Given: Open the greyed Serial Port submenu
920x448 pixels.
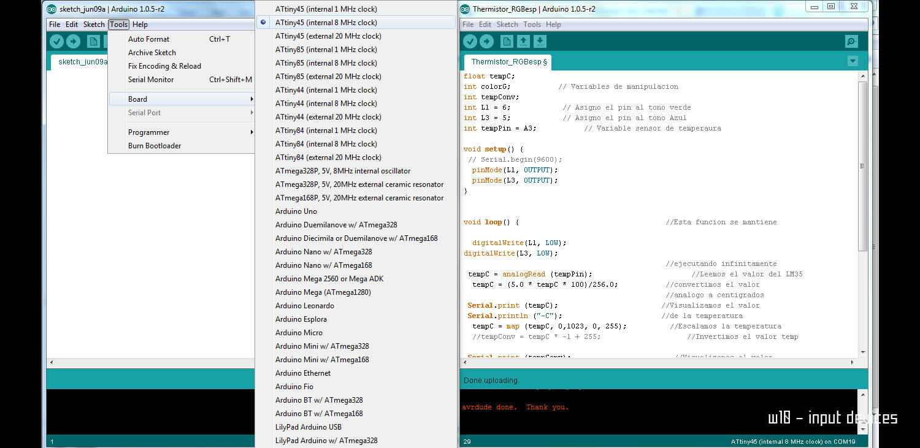Looking at the screenshot, I should click(182, 113).
